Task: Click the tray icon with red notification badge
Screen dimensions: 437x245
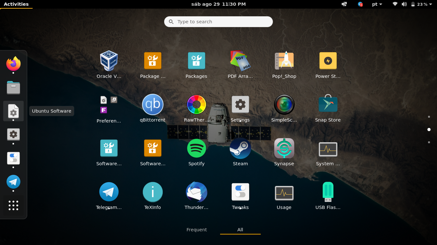Action: (360, 4)
